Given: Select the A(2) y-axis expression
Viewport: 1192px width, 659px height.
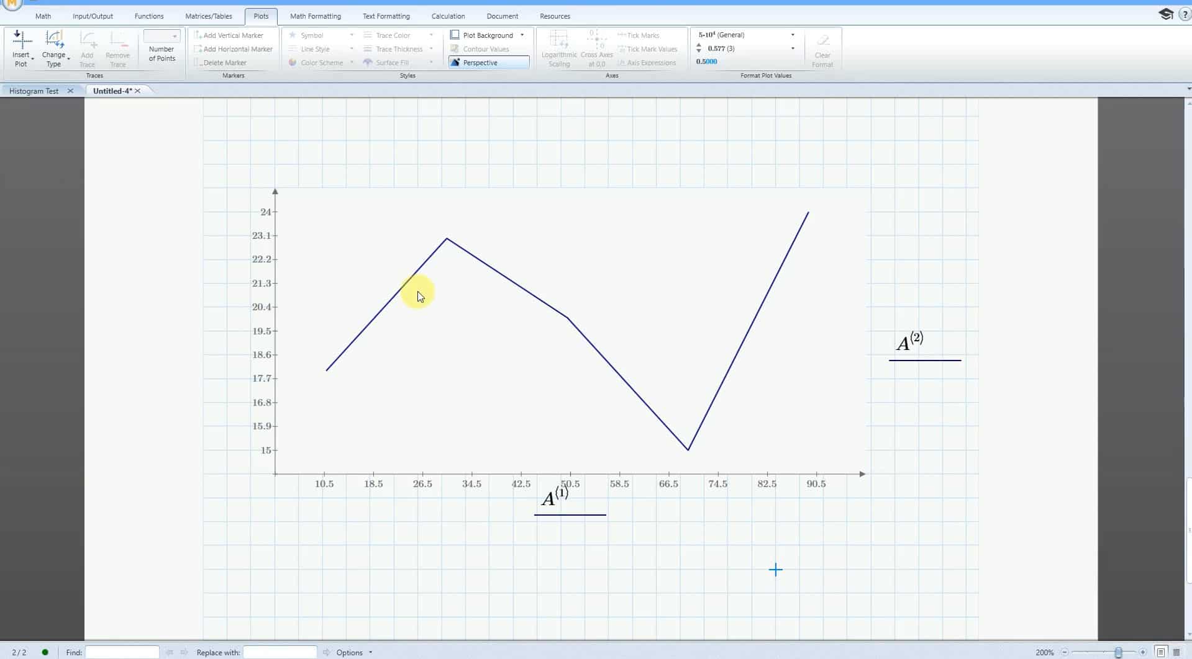Looking at the screenshot, I should pos(910,342).
